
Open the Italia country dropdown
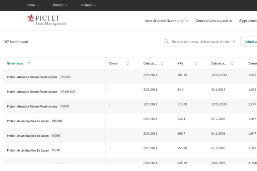click(x=33, y=5)
